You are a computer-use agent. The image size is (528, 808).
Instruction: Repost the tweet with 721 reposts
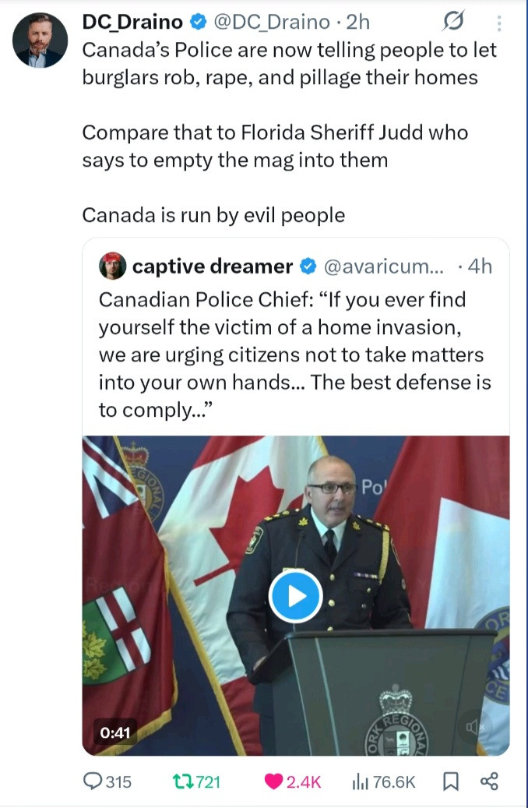coord(181,782)
